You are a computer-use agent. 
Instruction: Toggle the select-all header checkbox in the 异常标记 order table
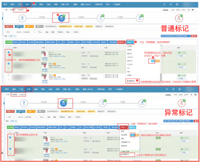[x=10, y=133]
